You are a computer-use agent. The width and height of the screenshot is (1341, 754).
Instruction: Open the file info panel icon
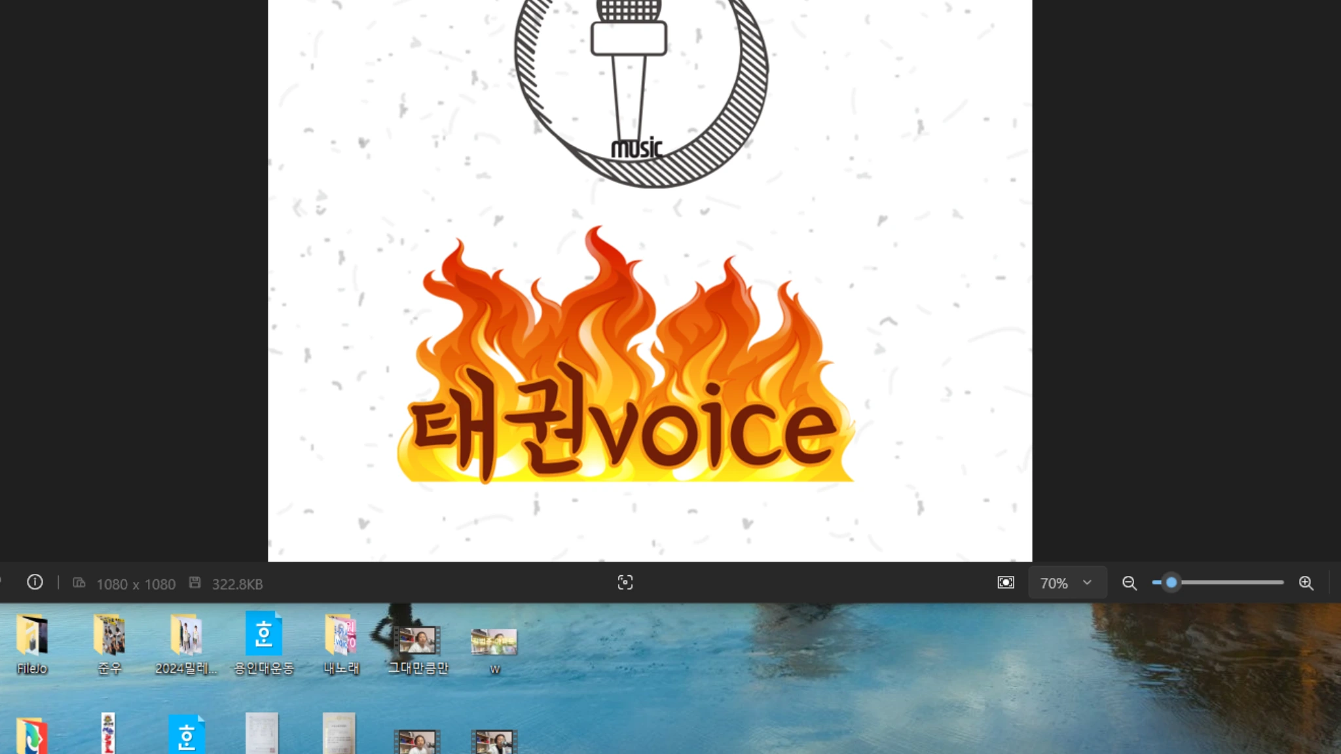point(35,583)
